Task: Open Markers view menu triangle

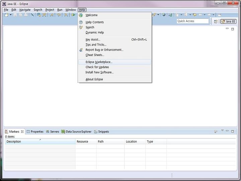Action: tap(222, 131)
